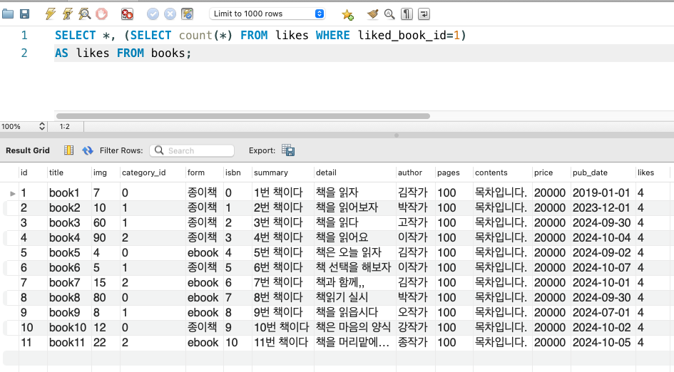This screenshot has width=674, height=372.
Task: Open find panel with magnifier icon
Action: click(389, 14)
